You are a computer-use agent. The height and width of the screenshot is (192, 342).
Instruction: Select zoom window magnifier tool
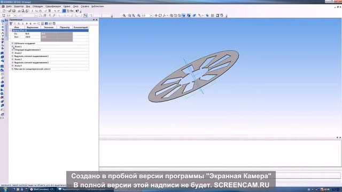(124, 15)
